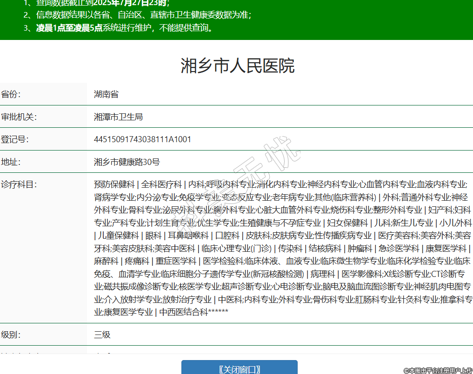Select the 审批机关 field label
The height and width of the screenshot is (374, 473).
point(19,117)
